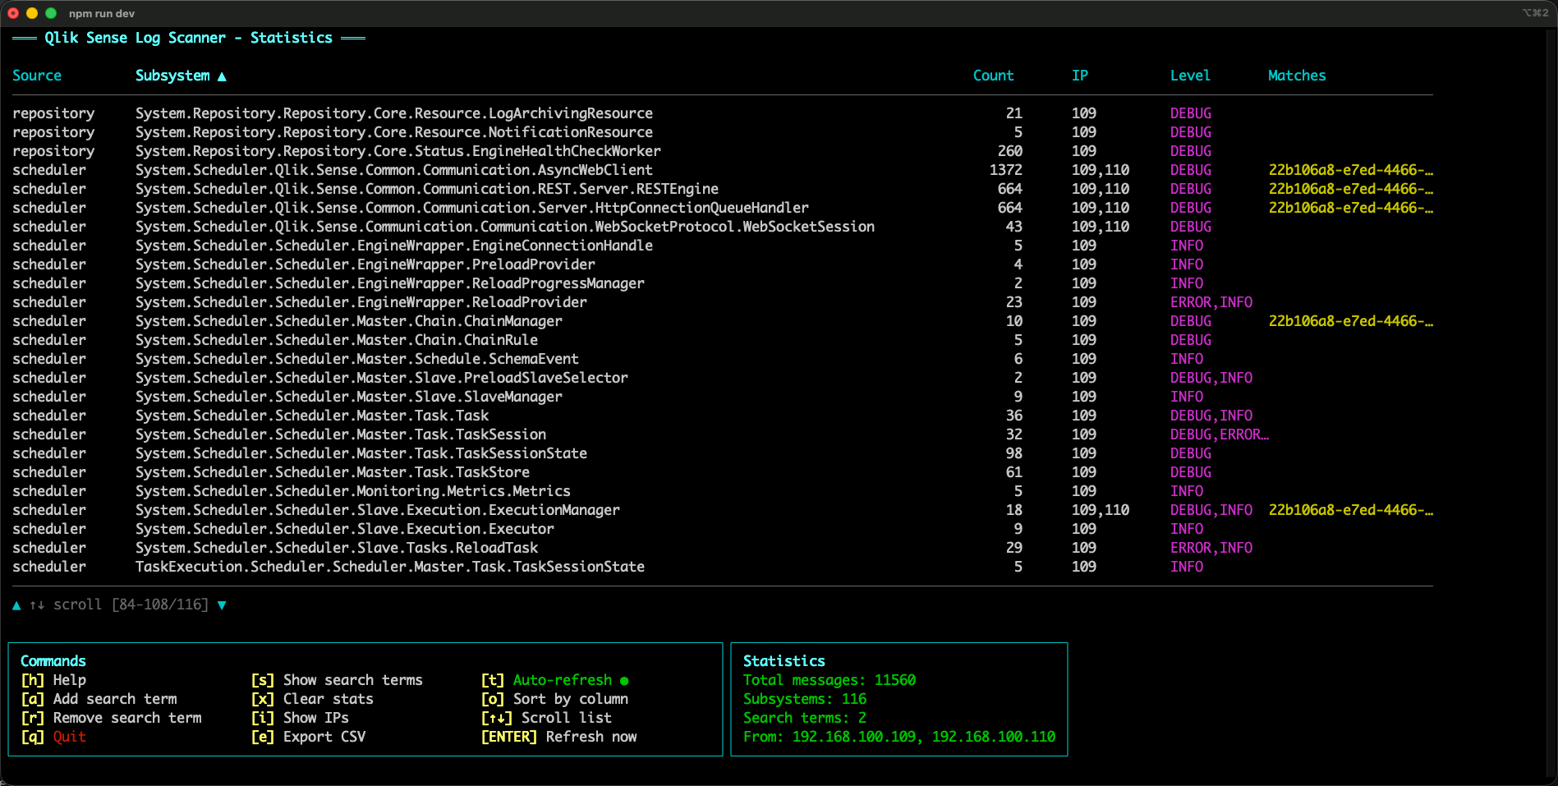The width and height of the screenshot is (1558, 786).
Task: Click the green Auto-refresh status dot
Action: [624, 681]
